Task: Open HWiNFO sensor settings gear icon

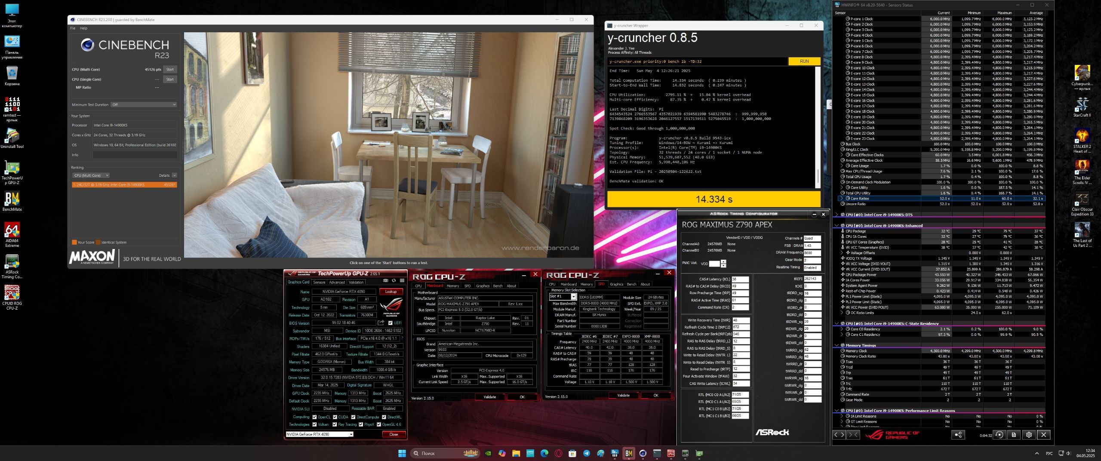Action: click(1029, 435)
